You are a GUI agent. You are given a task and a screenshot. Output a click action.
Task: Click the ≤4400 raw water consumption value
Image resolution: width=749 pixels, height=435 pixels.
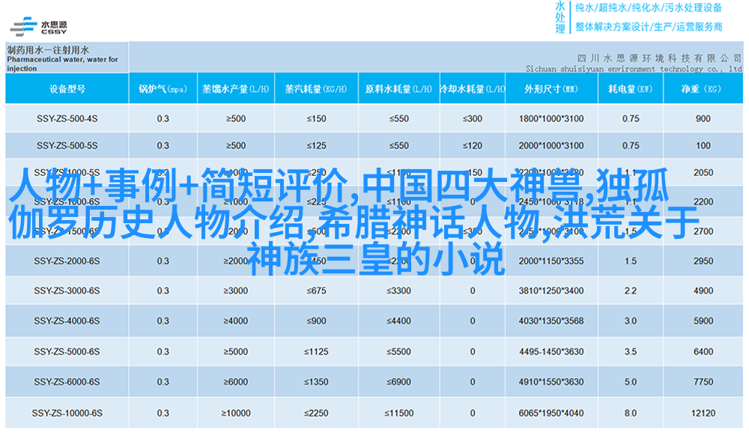tap(399, 321)
